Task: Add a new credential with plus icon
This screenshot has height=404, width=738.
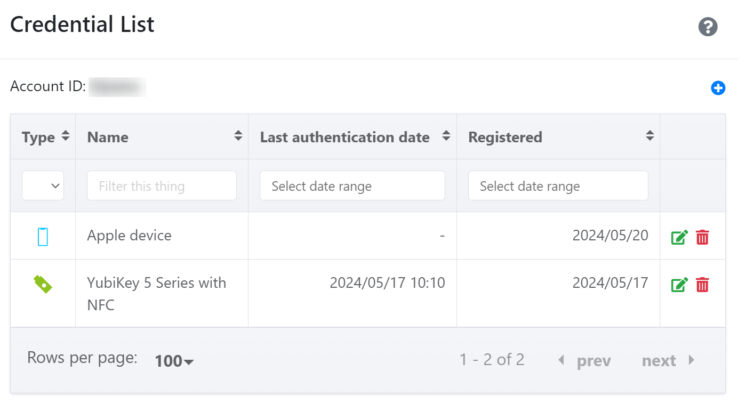Action: point(718,88)
